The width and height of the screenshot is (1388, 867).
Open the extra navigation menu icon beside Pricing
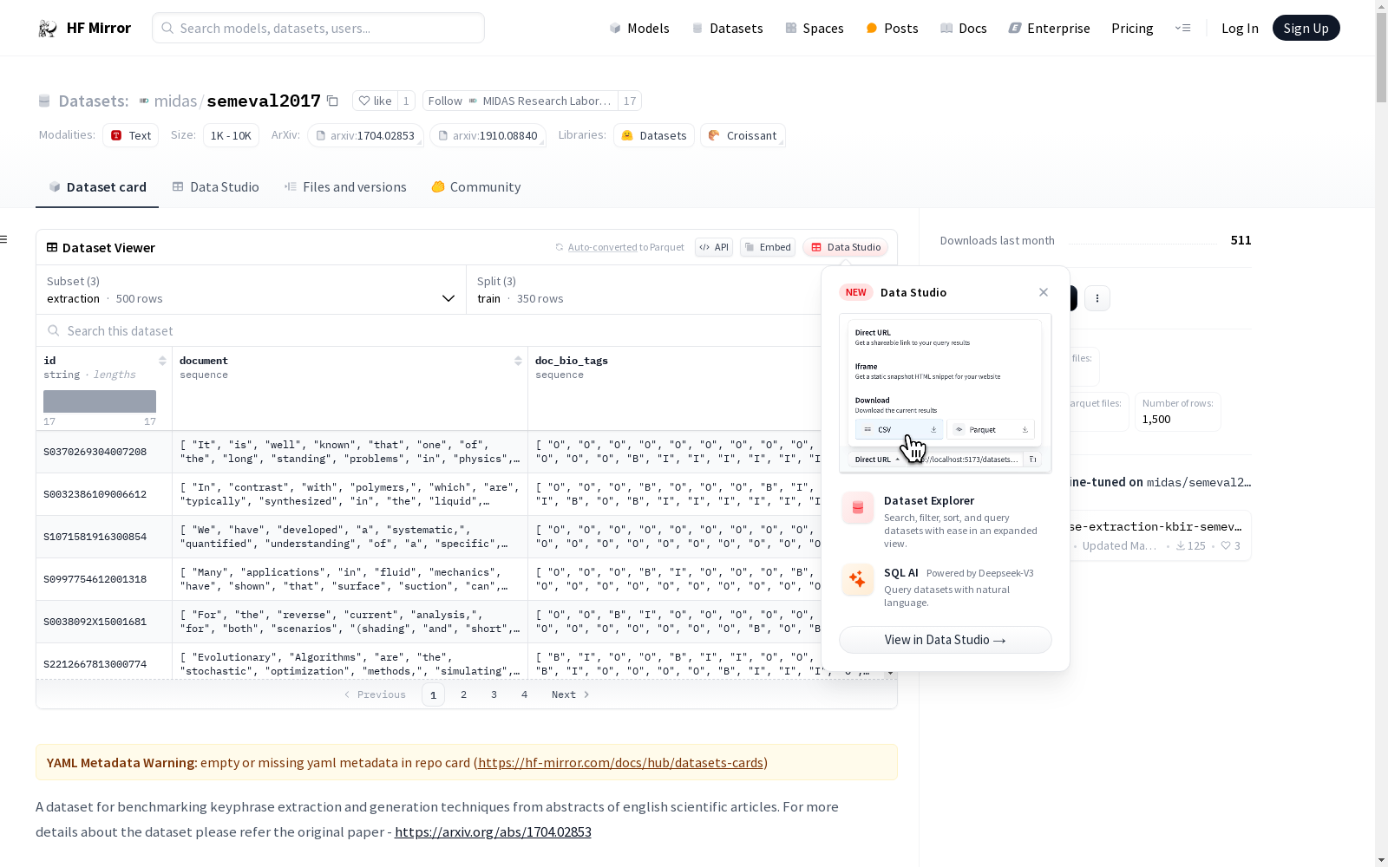click(1182, 28)
